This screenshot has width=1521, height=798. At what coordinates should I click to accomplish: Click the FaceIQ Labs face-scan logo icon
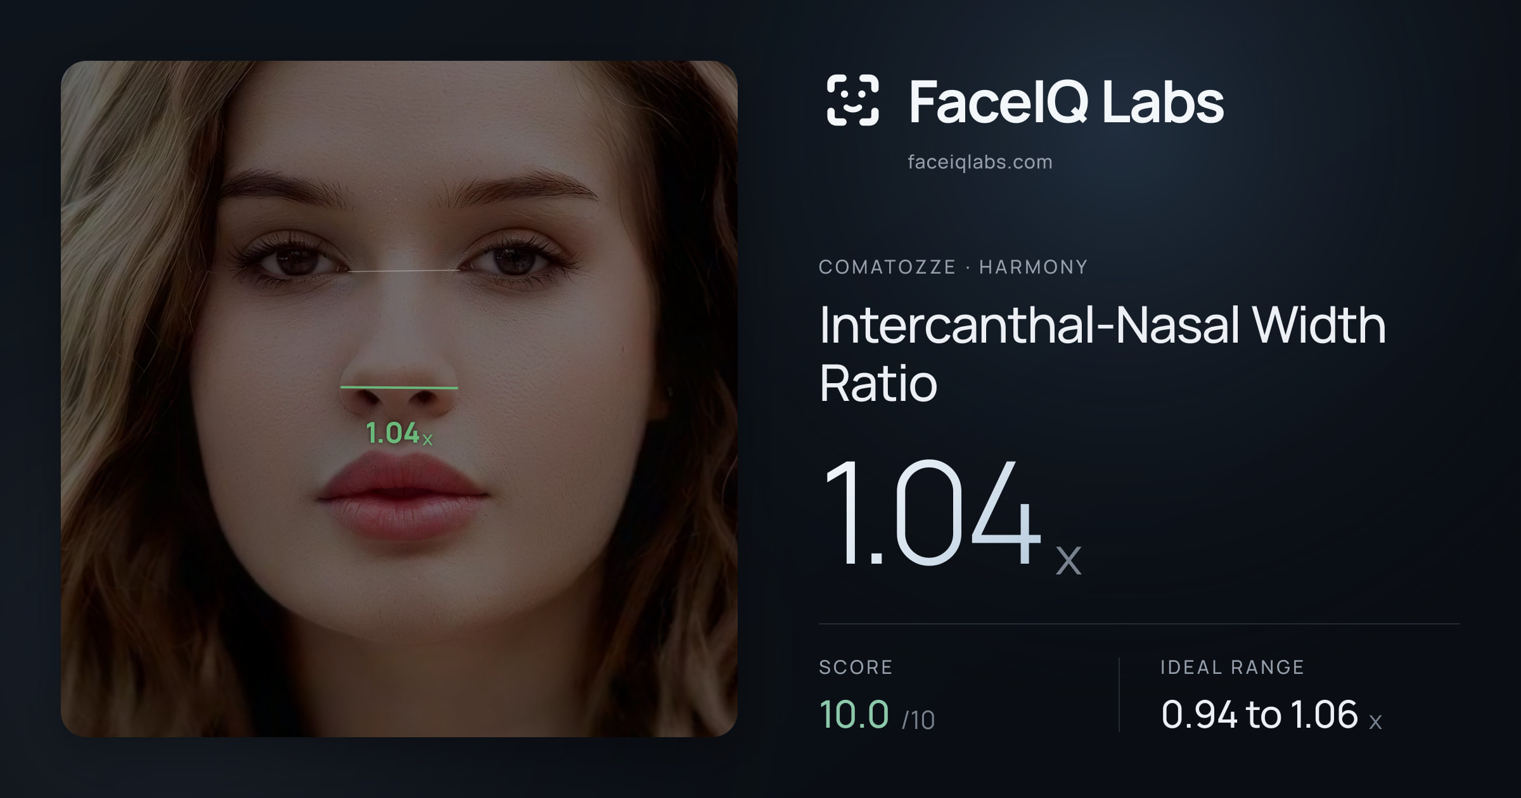click(x=852, y=100)
